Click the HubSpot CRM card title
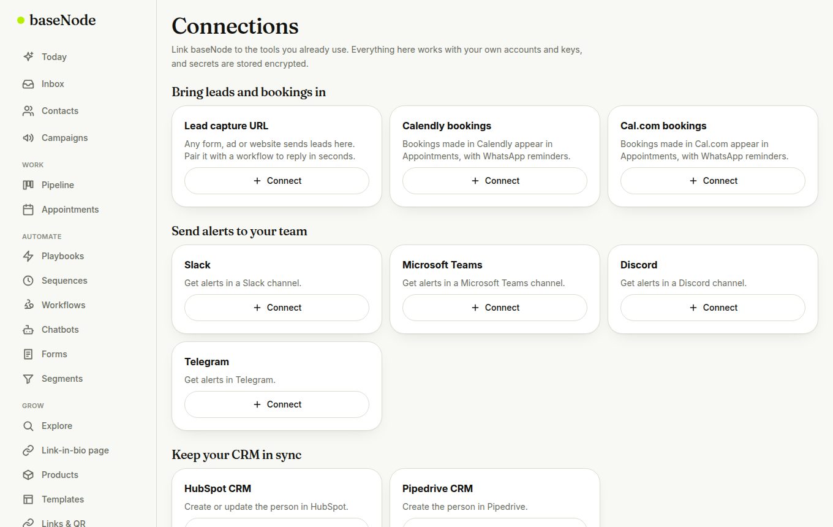This screenshot has height=527, width=833. pos(218,488)
